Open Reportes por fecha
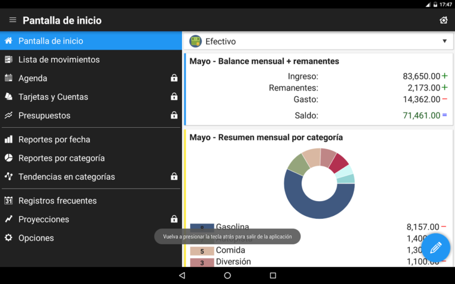This screenshot has width=455, height=284. pyautogui.click(x=54, y=140)
